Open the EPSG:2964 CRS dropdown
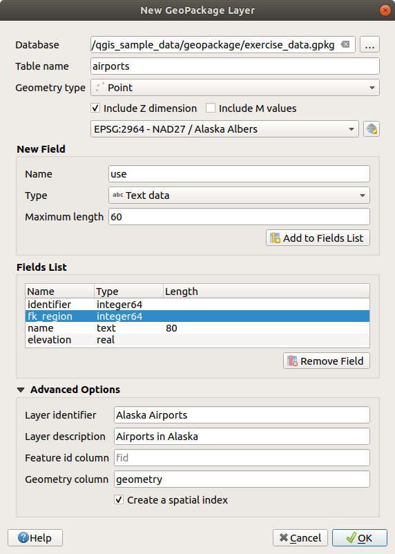This screenshot has width=395, height=554. pyautogui.click(x=224, y=129)
